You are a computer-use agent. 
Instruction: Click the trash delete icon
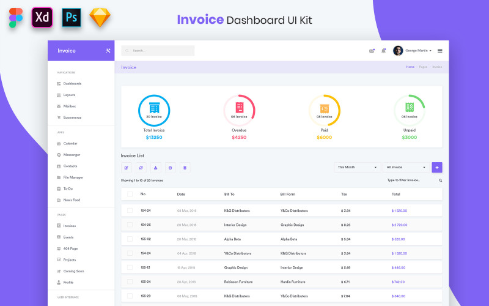click(x=185, y=167)
